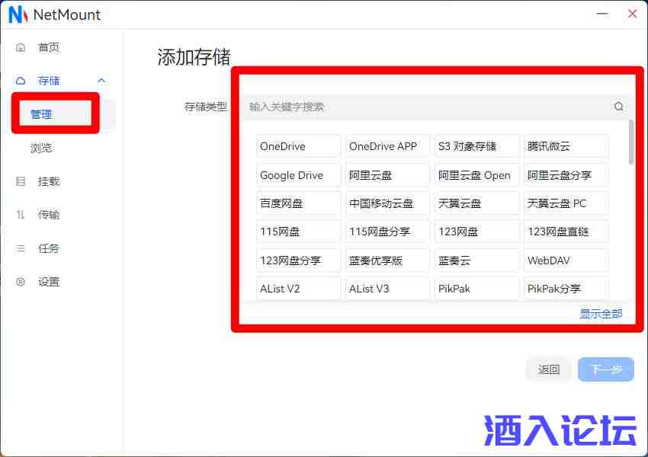
Task: Select 123网盘分享 option
Action: [x=298, y=260]
